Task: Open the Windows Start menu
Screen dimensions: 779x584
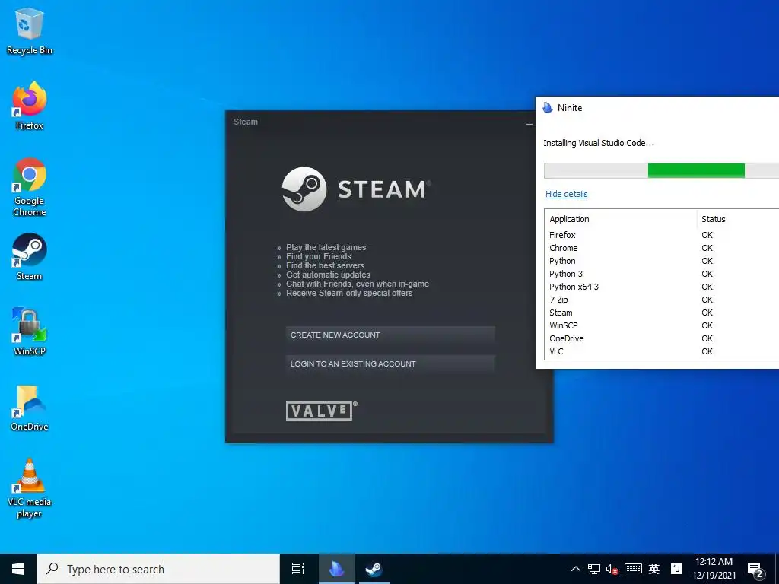Action: (x=18, y=569)
